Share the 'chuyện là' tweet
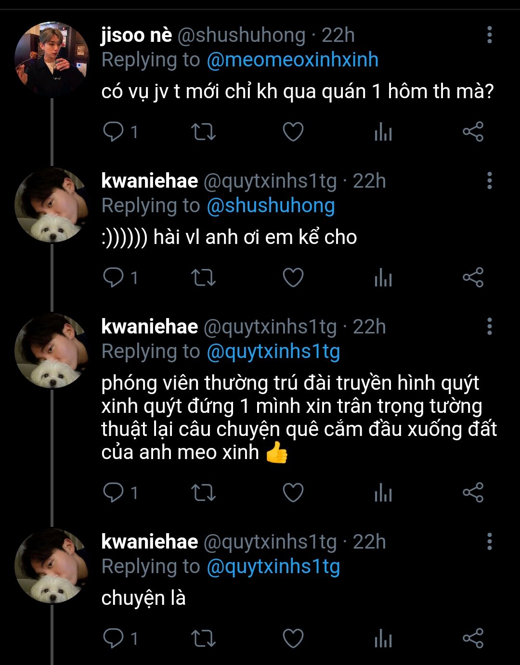The image size is (520, 665). click(473, 639)
